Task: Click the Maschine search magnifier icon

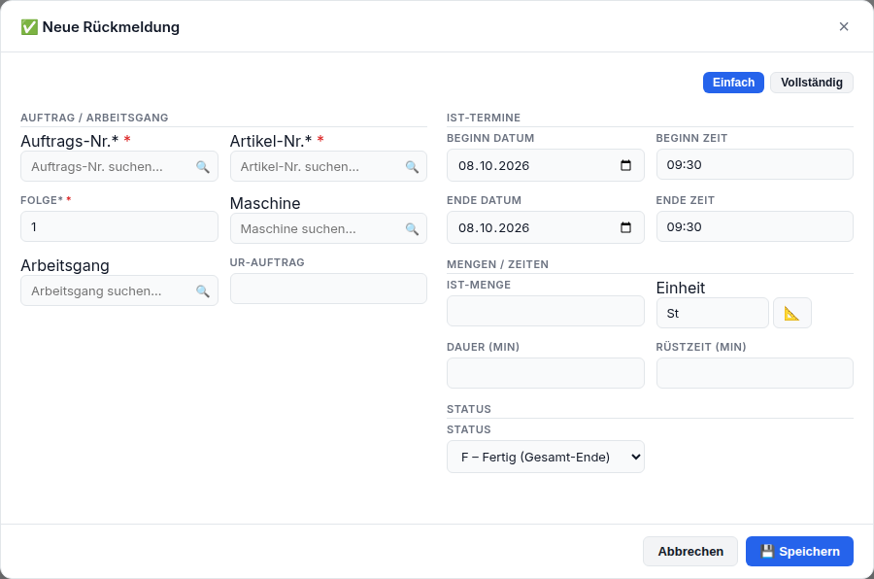Action: coord(412,228)
